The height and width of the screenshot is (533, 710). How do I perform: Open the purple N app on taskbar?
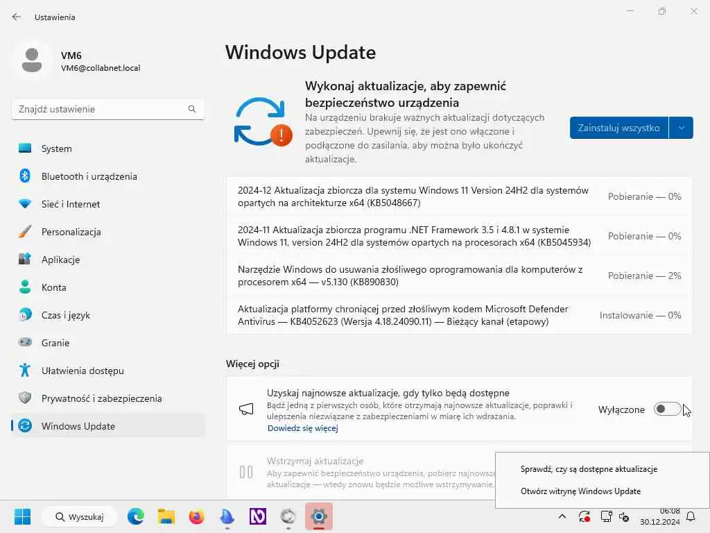[x=258, y=516]
